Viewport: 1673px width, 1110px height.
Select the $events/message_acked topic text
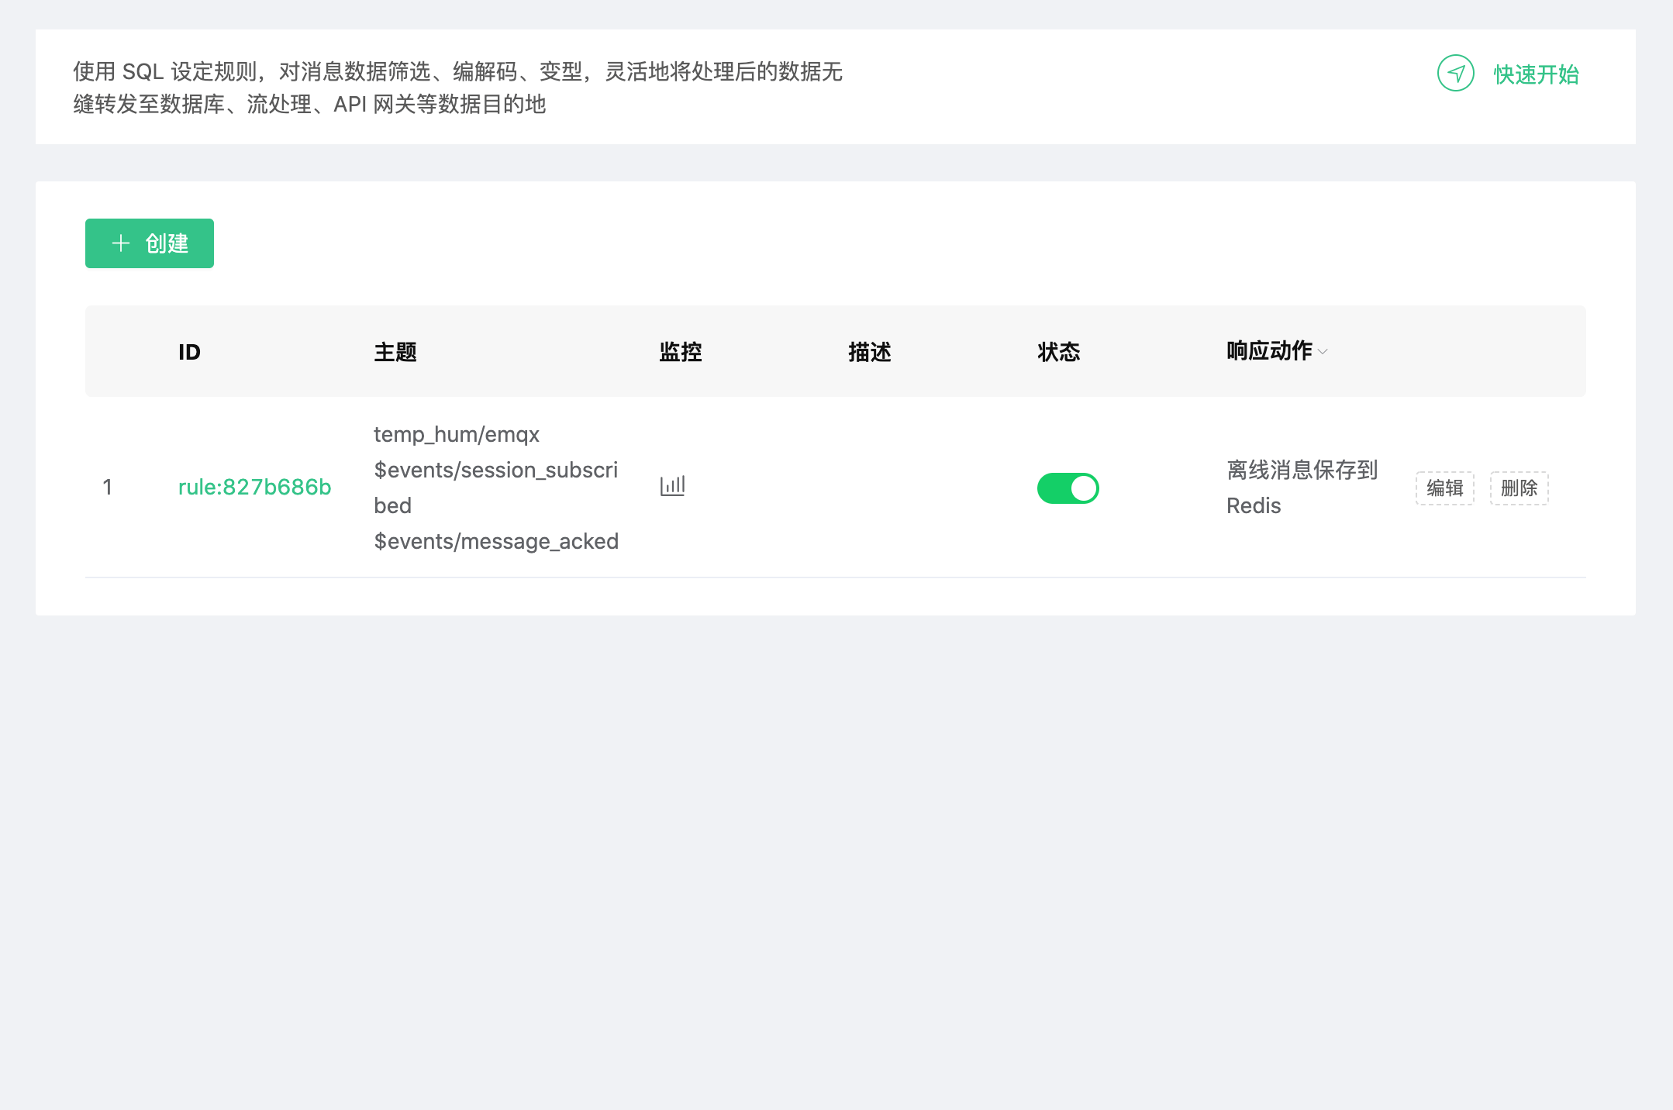pos(495,541)
